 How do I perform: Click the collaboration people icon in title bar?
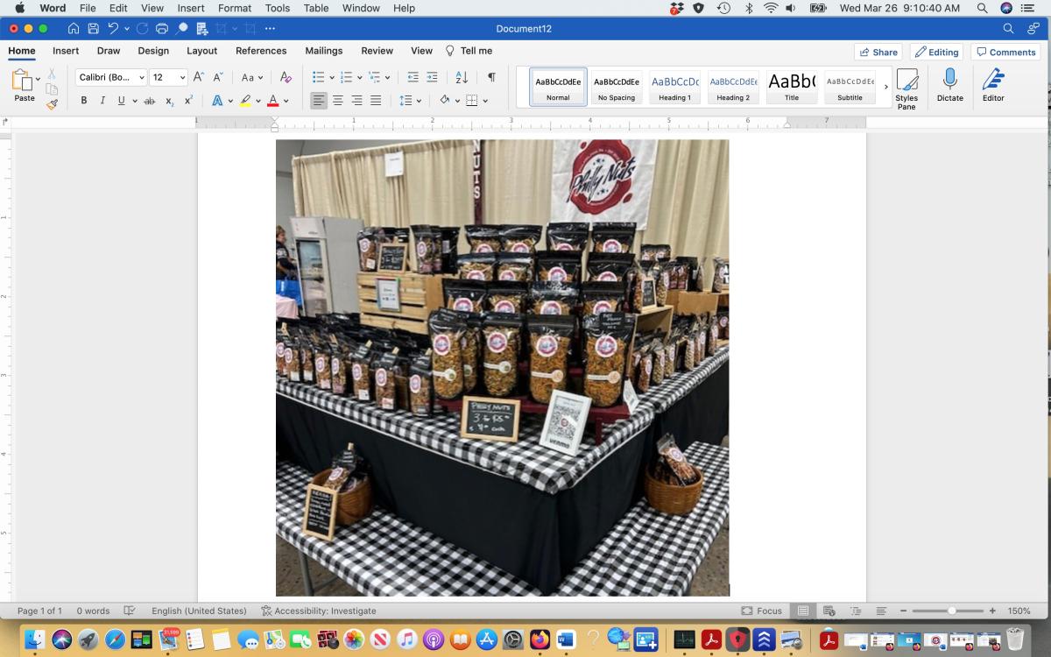[1033, 28]
